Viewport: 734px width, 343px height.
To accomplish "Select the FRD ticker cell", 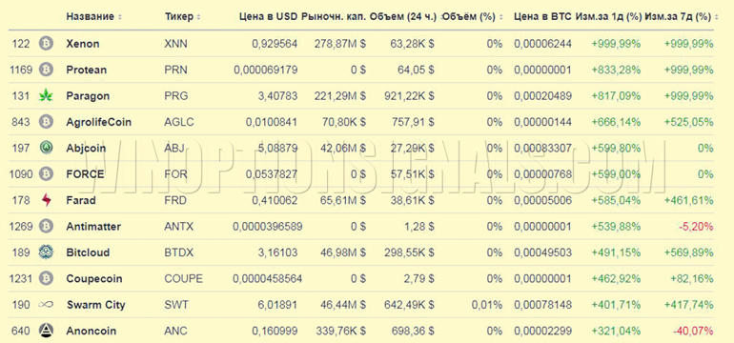I will (175, 201).
